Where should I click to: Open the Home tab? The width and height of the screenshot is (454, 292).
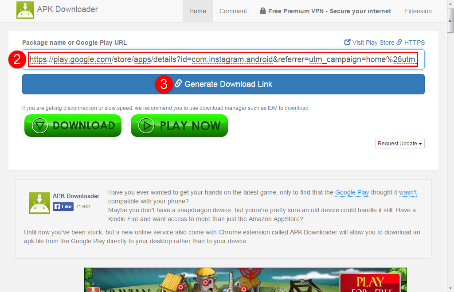click(197, 11)
